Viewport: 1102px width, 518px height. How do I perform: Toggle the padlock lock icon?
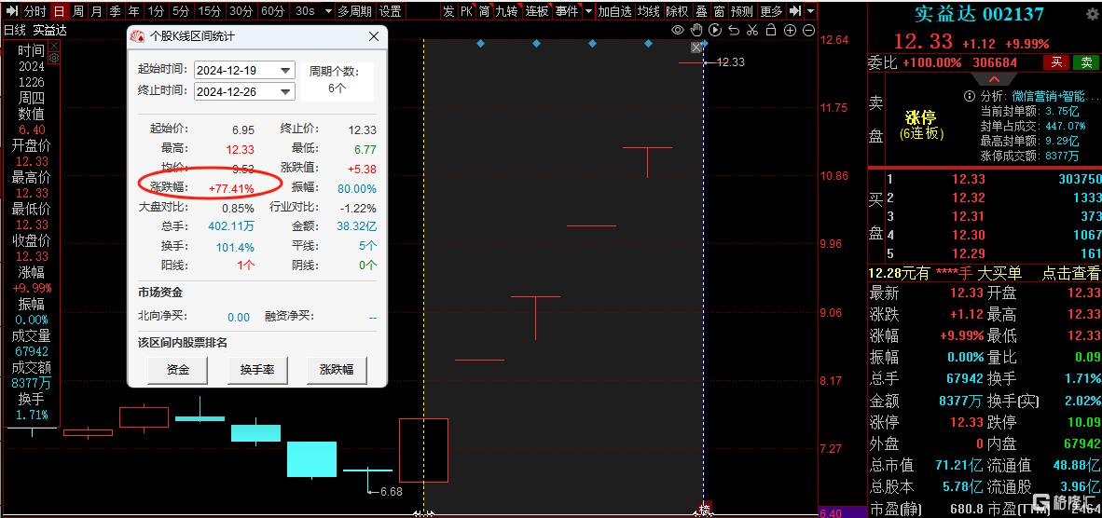tap(771, 30)
